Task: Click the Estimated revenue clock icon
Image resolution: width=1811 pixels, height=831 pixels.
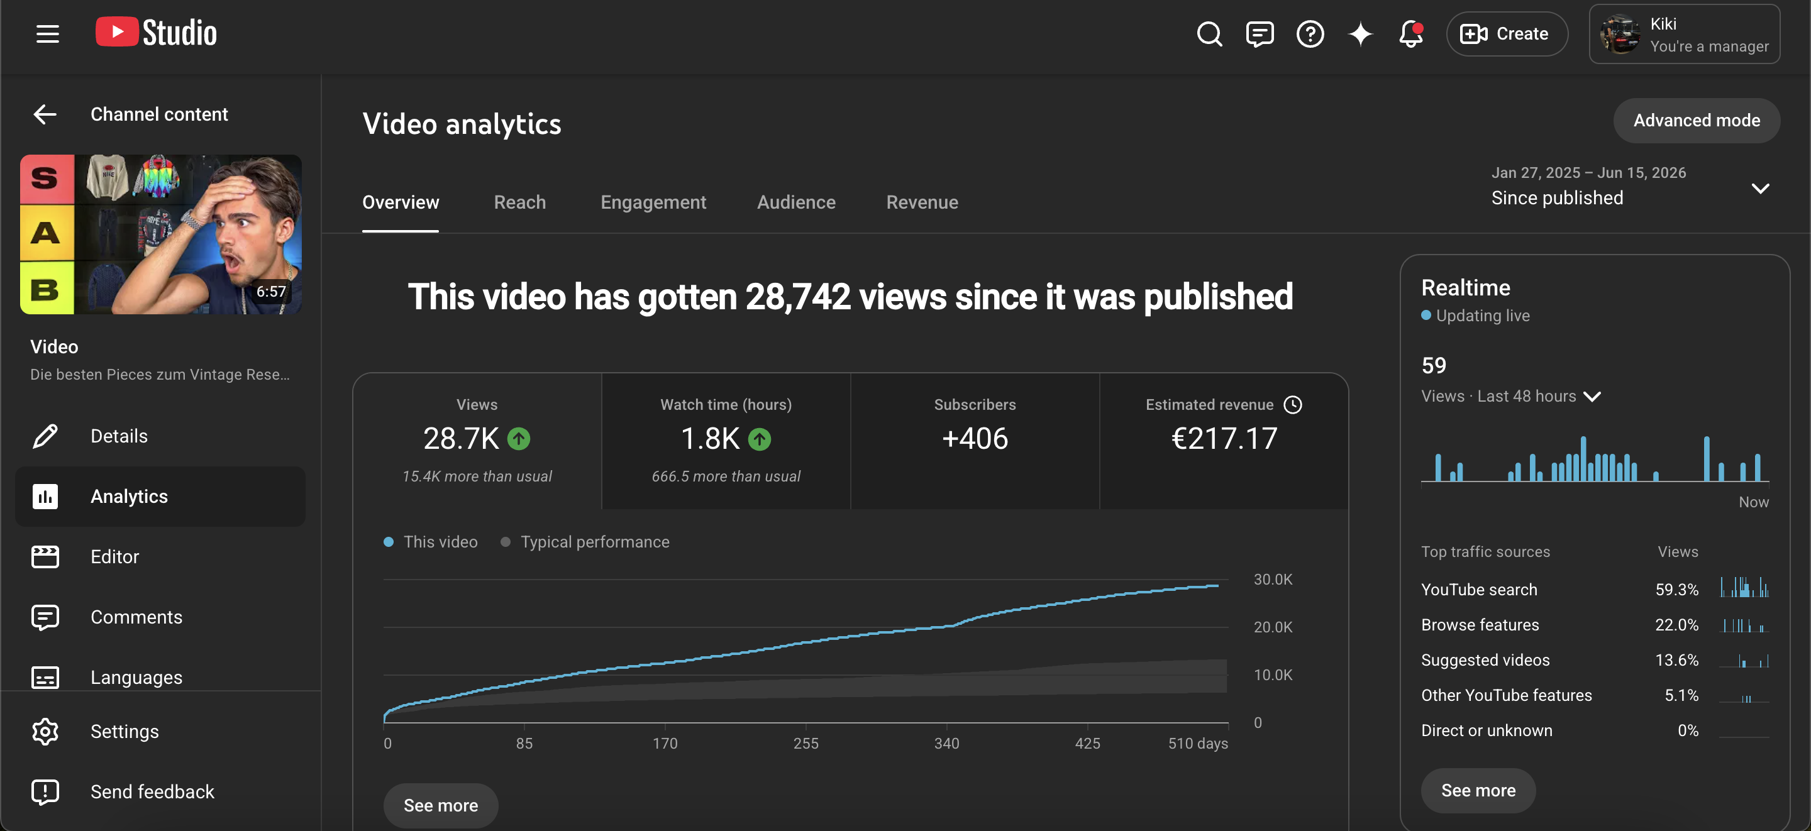Action: click(x=1293, y=404)
